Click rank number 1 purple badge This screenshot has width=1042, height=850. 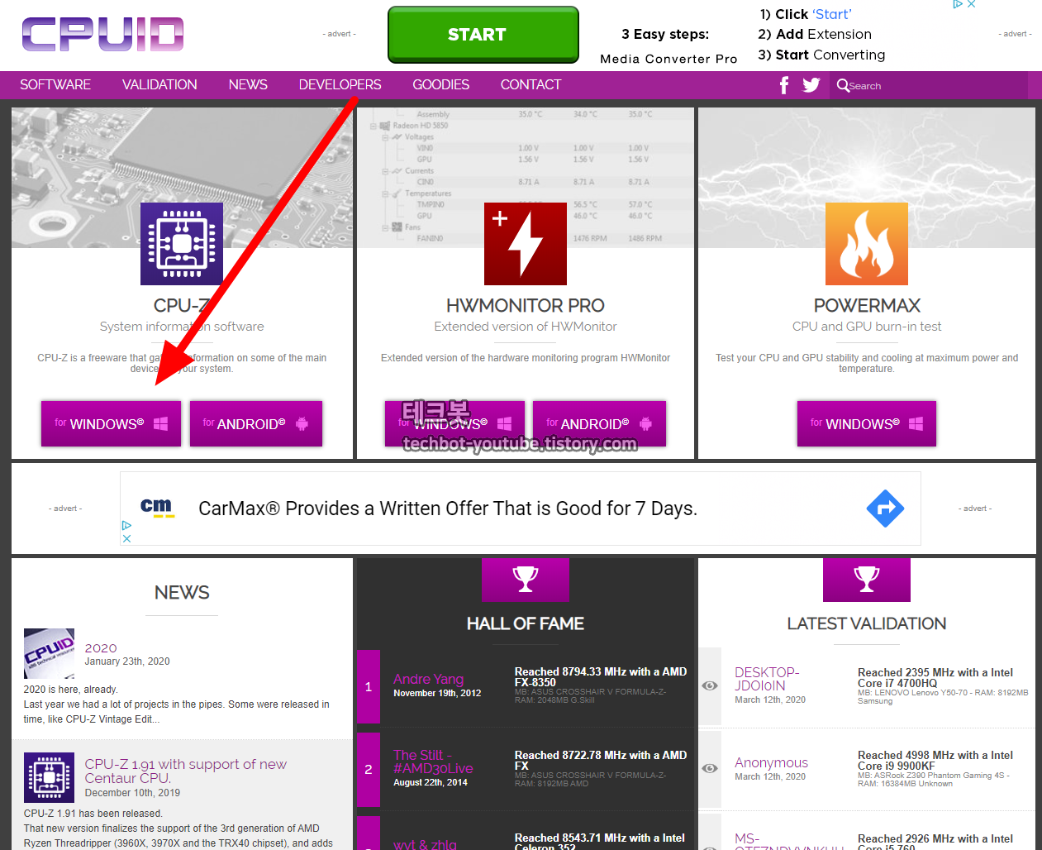[x=369, y=686]
